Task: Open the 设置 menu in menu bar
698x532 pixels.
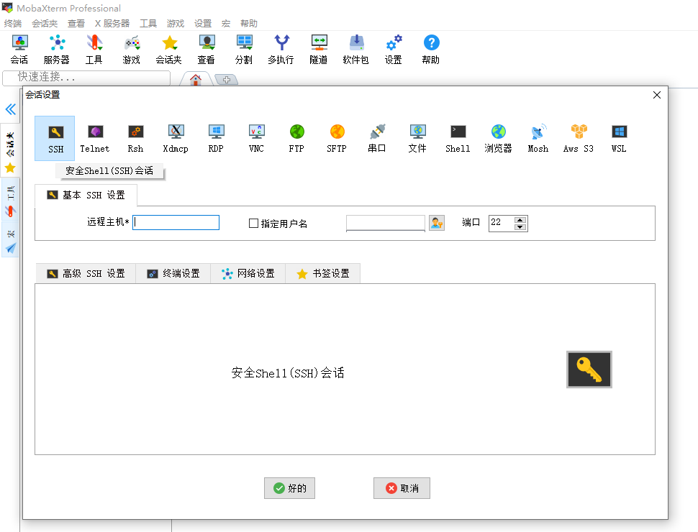Action: click(x=202, y=24)
